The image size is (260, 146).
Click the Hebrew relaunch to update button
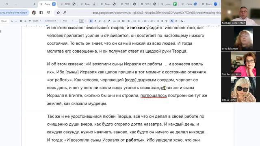pyautogui.click(x=15, y=13)
